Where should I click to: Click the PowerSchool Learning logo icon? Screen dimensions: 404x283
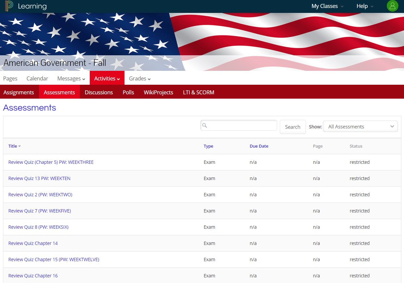click(9, 6)
